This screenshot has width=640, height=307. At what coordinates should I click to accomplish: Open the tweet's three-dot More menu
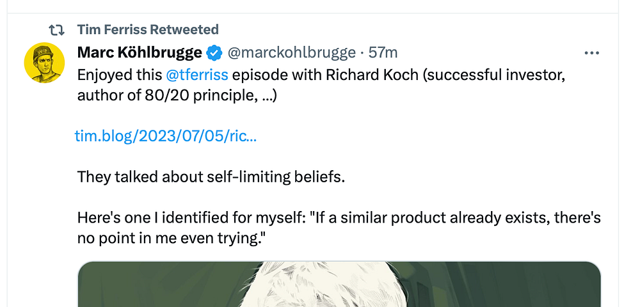click(592, 52)
